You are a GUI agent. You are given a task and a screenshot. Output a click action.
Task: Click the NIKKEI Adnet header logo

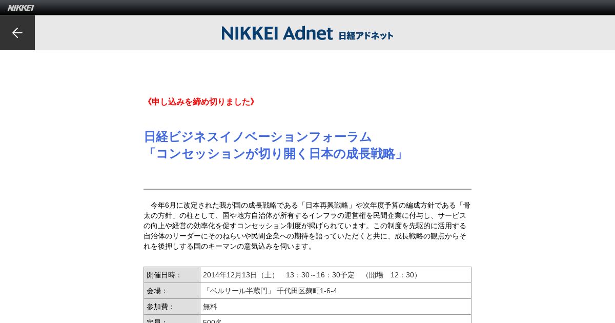coord(307,33)
